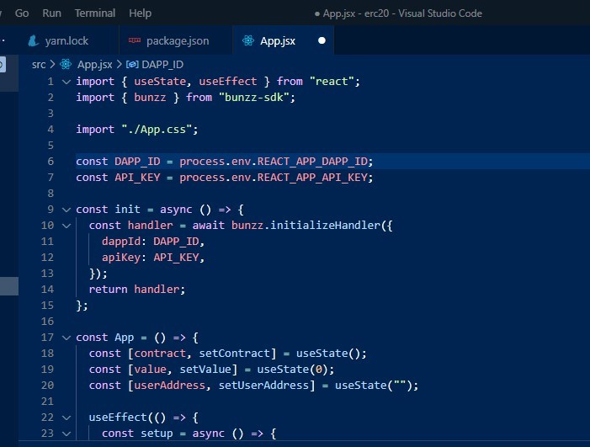Viewport: 590px width, 447px height.
Task: Click the App.jsx breadcrumb segment
Action: click(95, 65)
